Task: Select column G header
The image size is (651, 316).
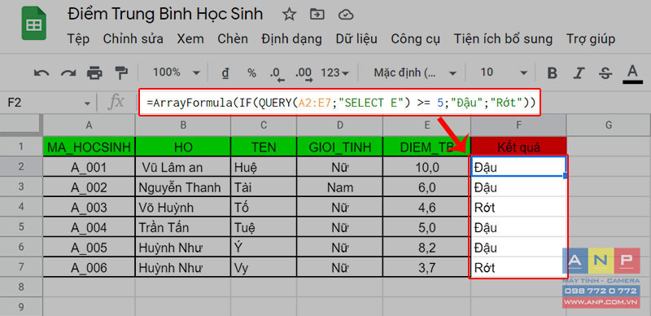Action: [609, 125]
